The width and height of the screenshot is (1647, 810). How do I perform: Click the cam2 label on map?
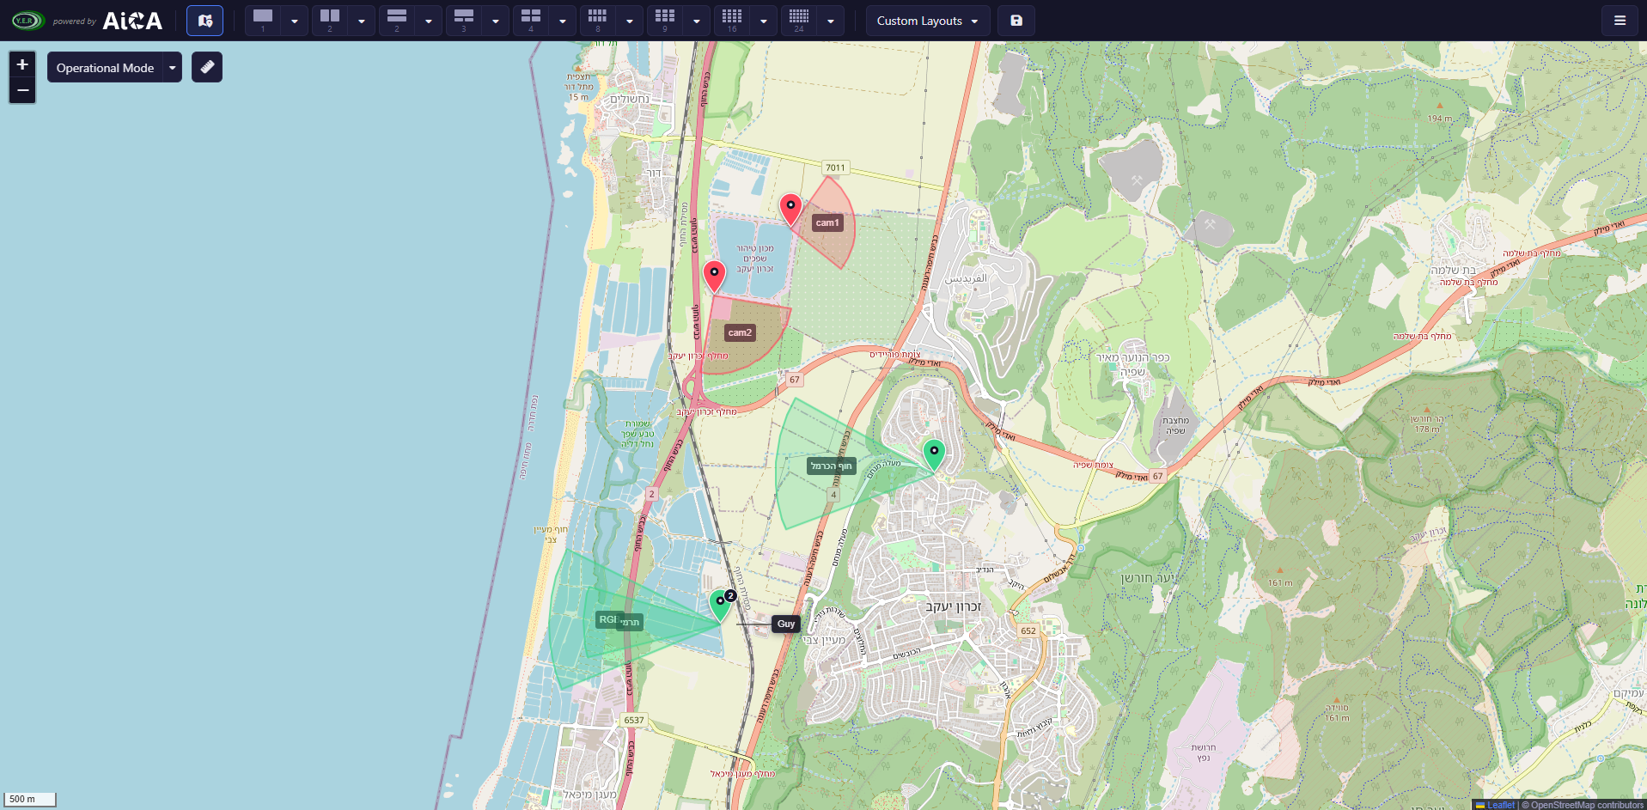pyautogui.click(x=740, y=332)
